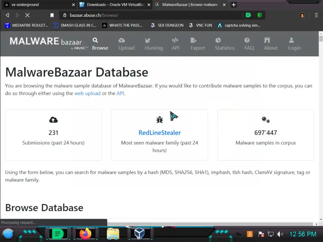Click the orange Java tray icon
This screenshot has width=323, height=242.
click(x=250, y=234)
